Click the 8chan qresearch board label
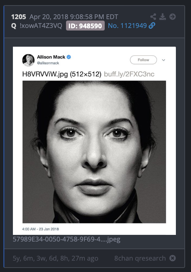Screen dimensions: 191x272 pos(140,258)
